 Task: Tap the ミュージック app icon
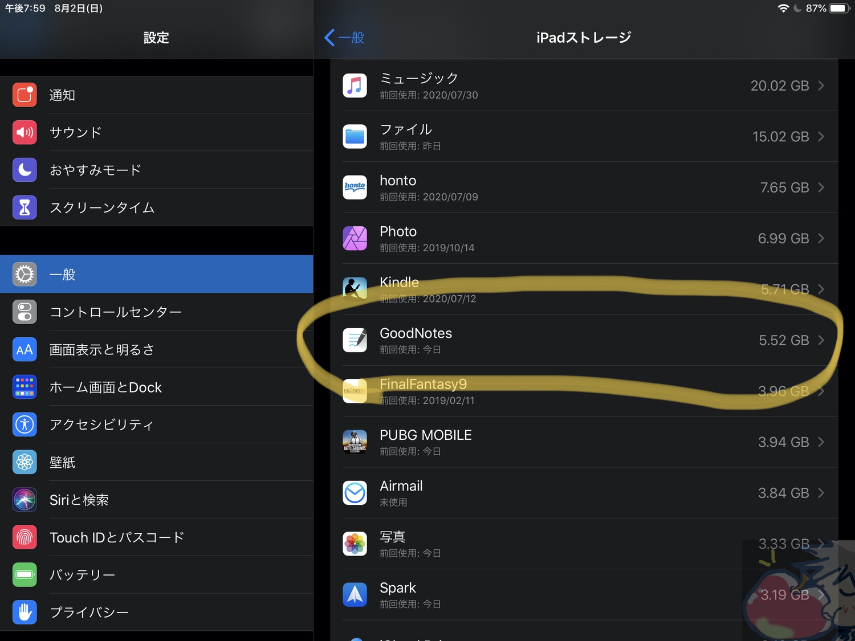[x=355, y=85]
